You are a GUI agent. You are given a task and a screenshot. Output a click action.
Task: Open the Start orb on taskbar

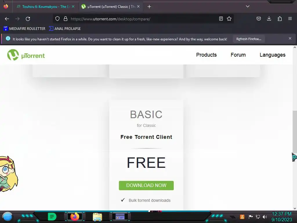tap(8, 217)
